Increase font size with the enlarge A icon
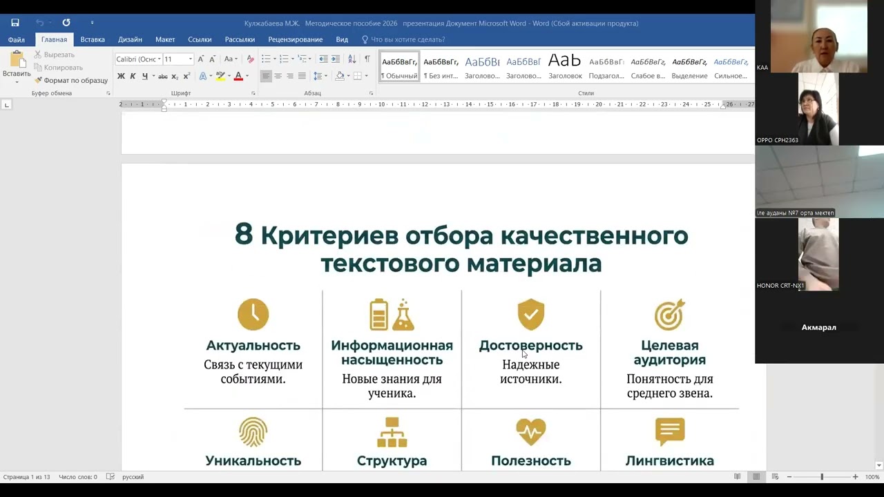The width and height of the screenshot is (884, 497). (x=201, y=59)
